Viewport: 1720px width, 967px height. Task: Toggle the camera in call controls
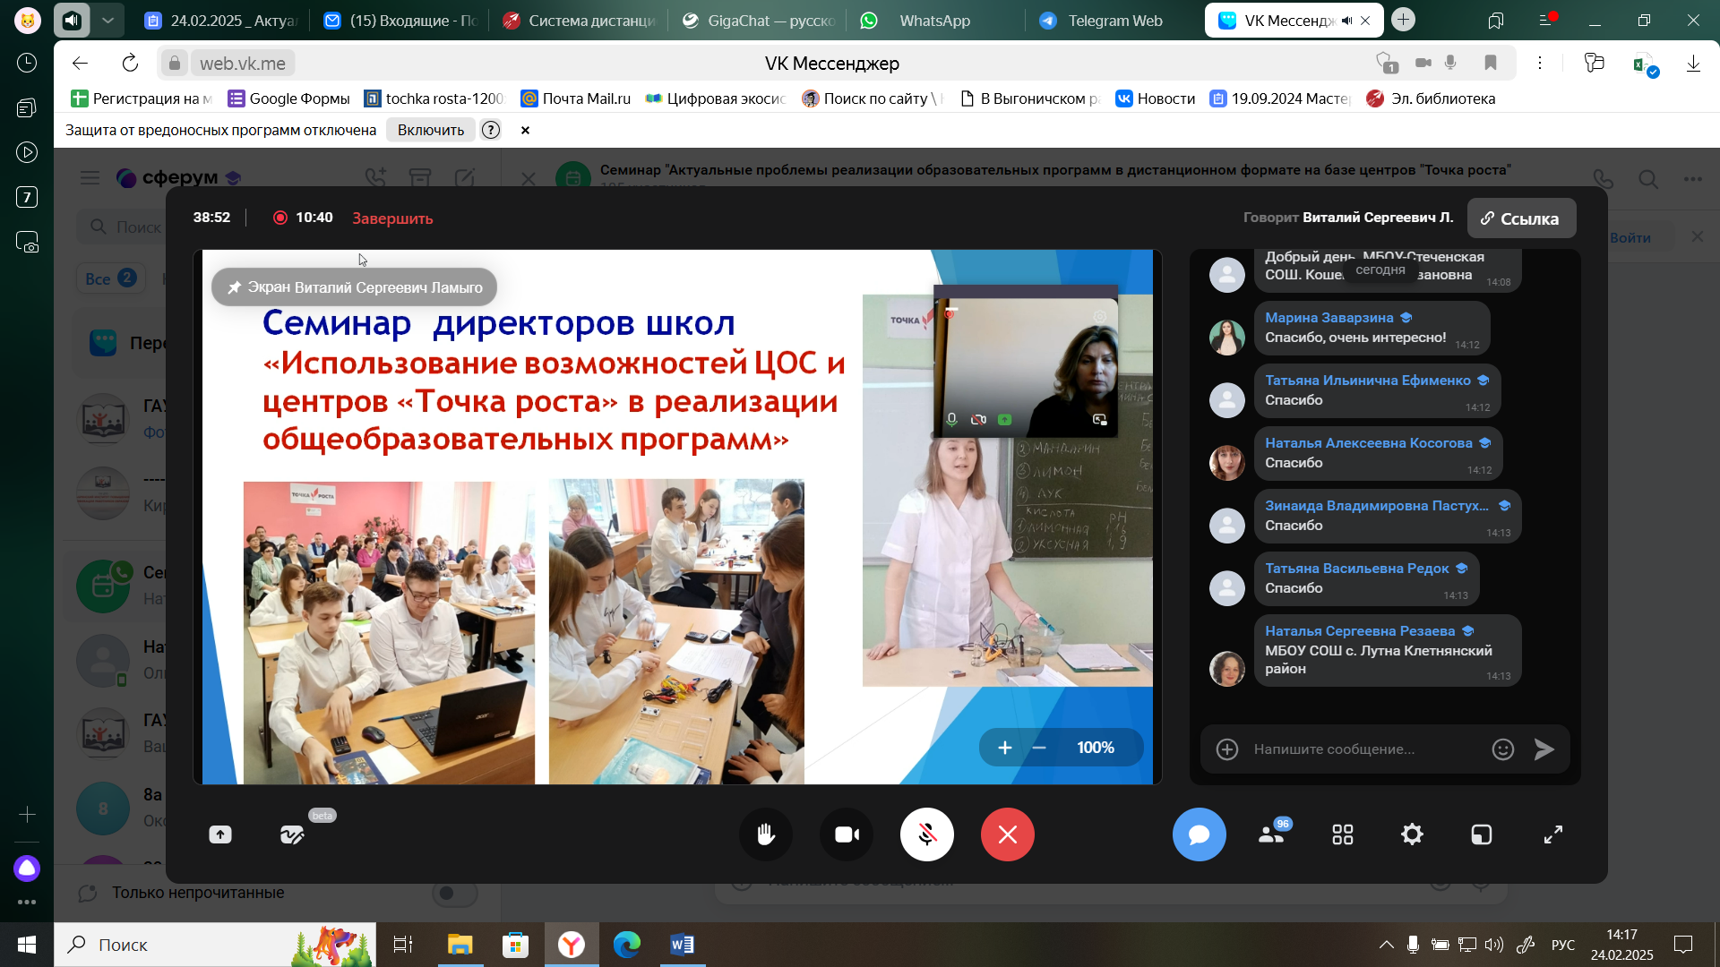[x=847, y=834]
